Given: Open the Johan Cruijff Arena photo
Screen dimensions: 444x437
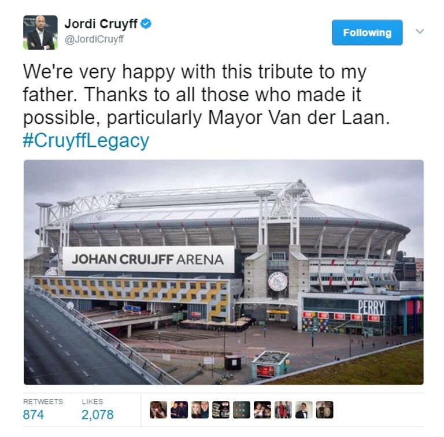Looking at the screenshot, I should (x=224, y=272).
